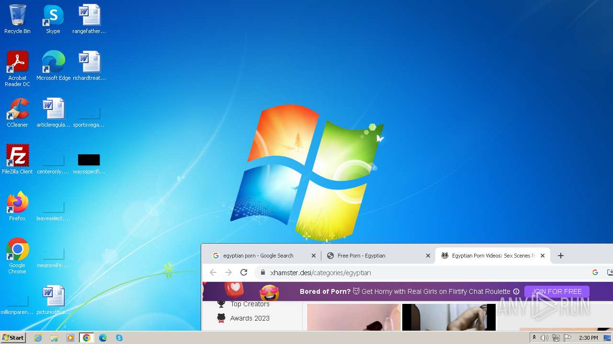Show hidden system tray icons

click(534, 338)
